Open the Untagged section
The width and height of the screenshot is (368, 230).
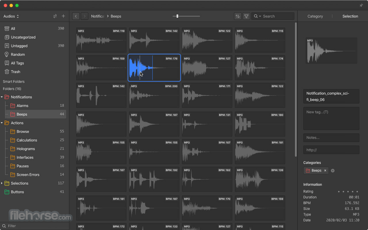pyautogui.click(x=34, y=46)
